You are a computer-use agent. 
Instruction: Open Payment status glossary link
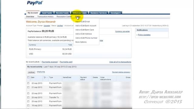[x=121, y=72]
